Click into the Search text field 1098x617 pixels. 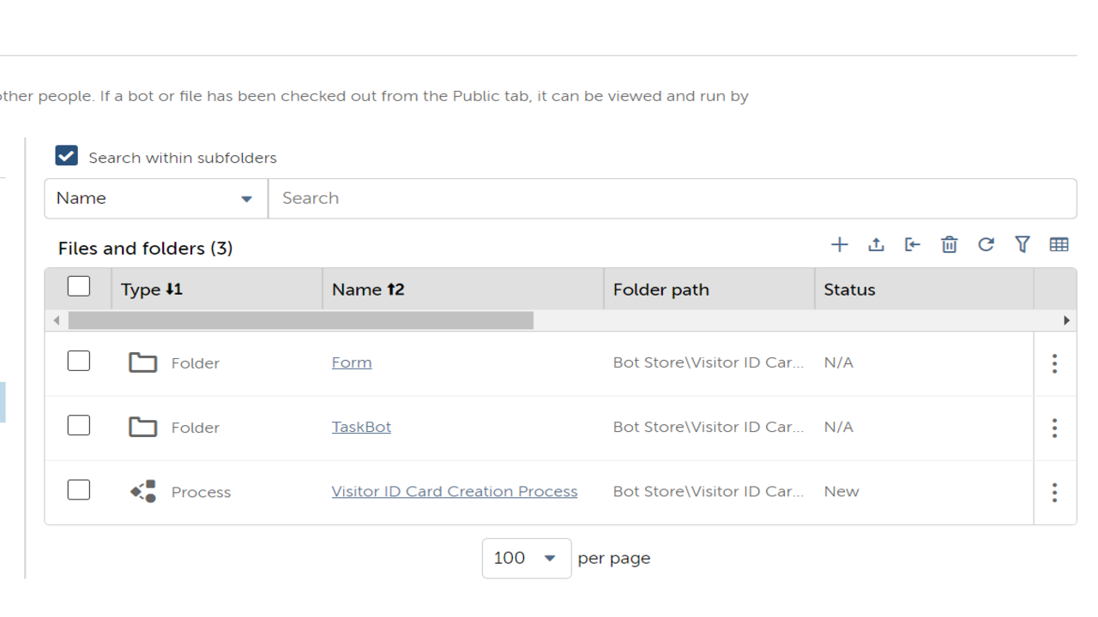[x=672, y=199]
